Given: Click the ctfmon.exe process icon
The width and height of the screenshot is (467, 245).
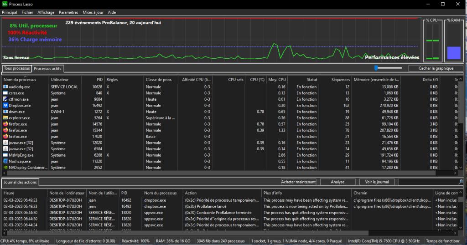Looking at the screenshot, I should pos(5,99).
